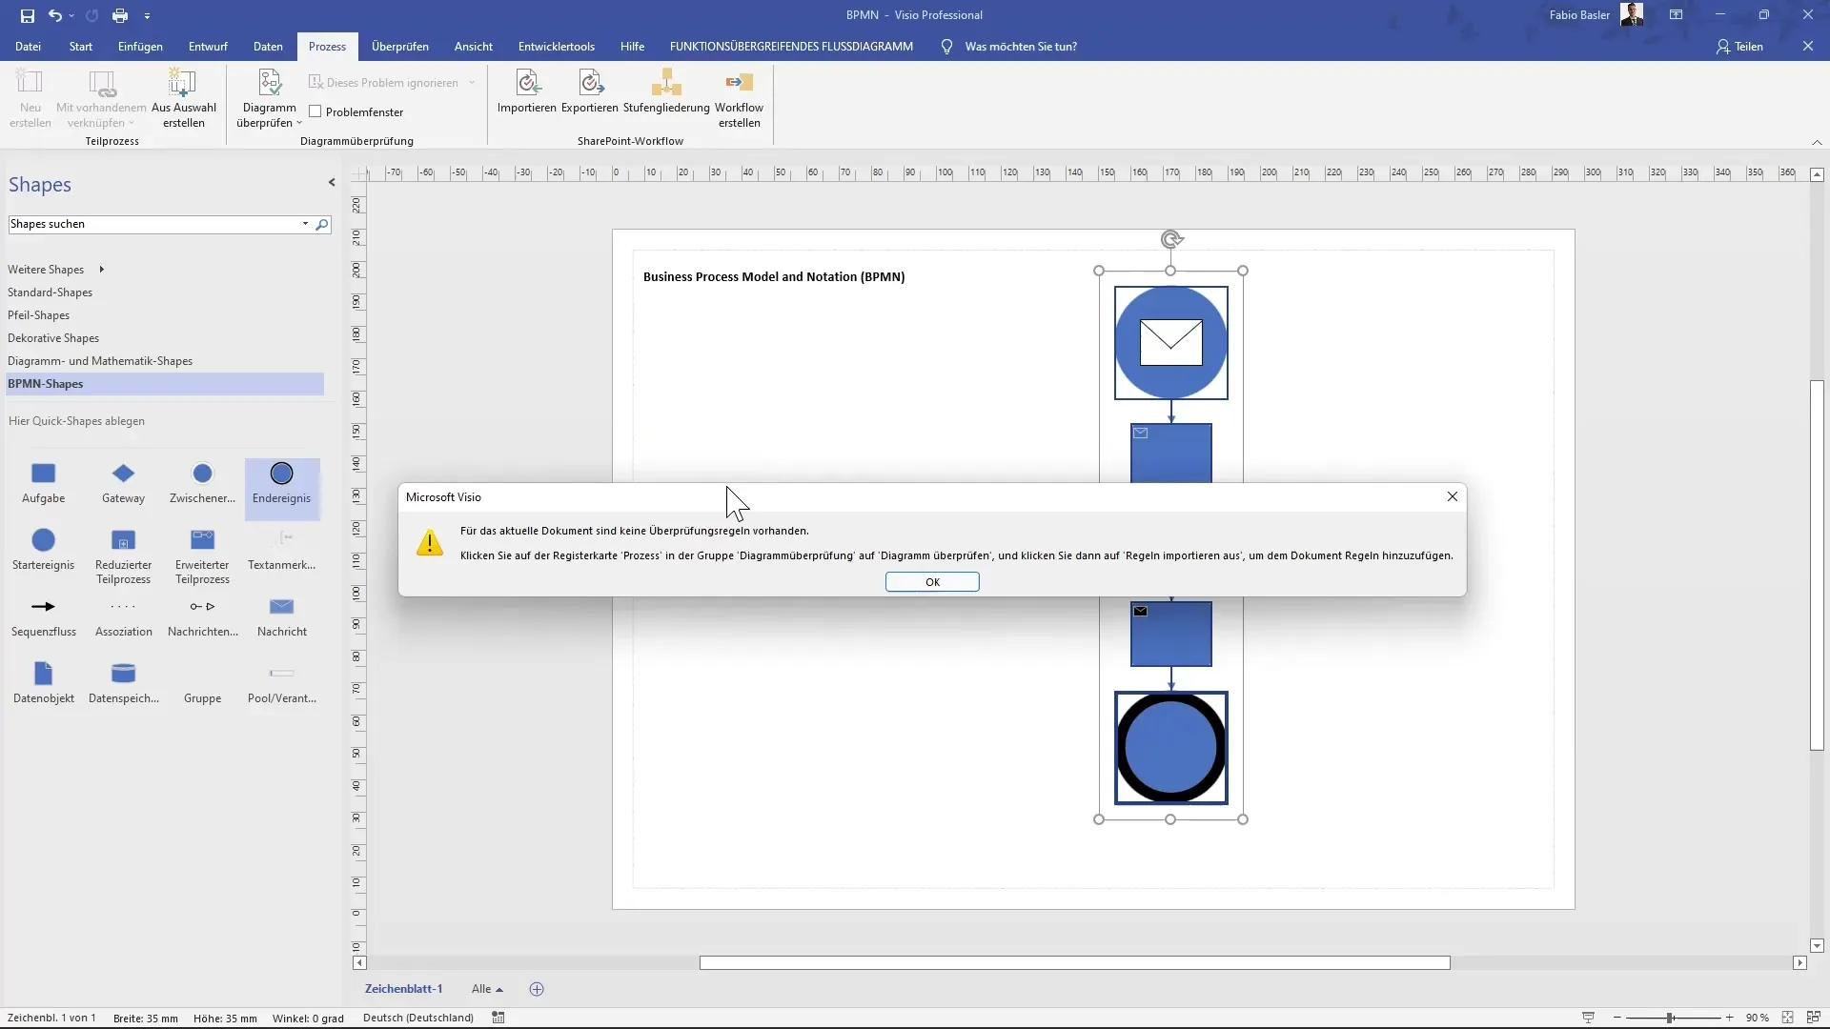Open the Alle pages dropdown
Screen dimensions: 1830x1029
coord(487,989)
